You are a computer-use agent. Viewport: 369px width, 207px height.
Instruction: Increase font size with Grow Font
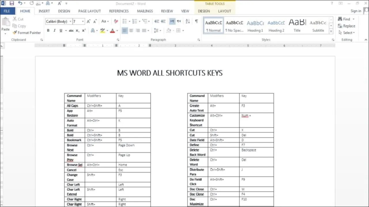coord(89,22)
